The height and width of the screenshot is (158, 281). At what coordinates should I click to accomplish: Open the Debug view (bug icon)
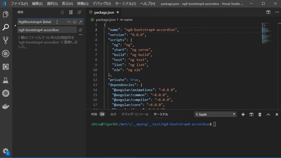(x=6, y=54)
